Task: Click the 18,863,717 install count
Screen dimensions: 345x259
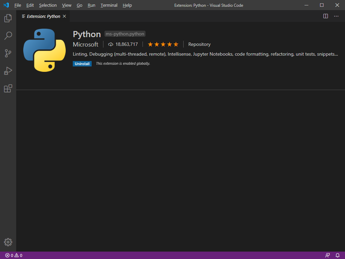Action: 127,44
